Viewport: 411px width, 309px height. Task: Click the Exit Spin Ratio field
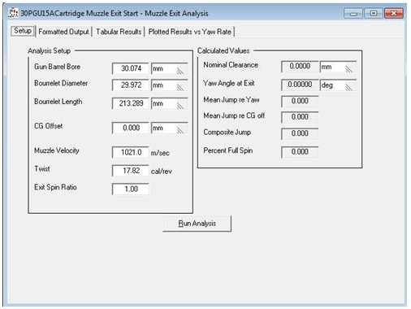131,189
